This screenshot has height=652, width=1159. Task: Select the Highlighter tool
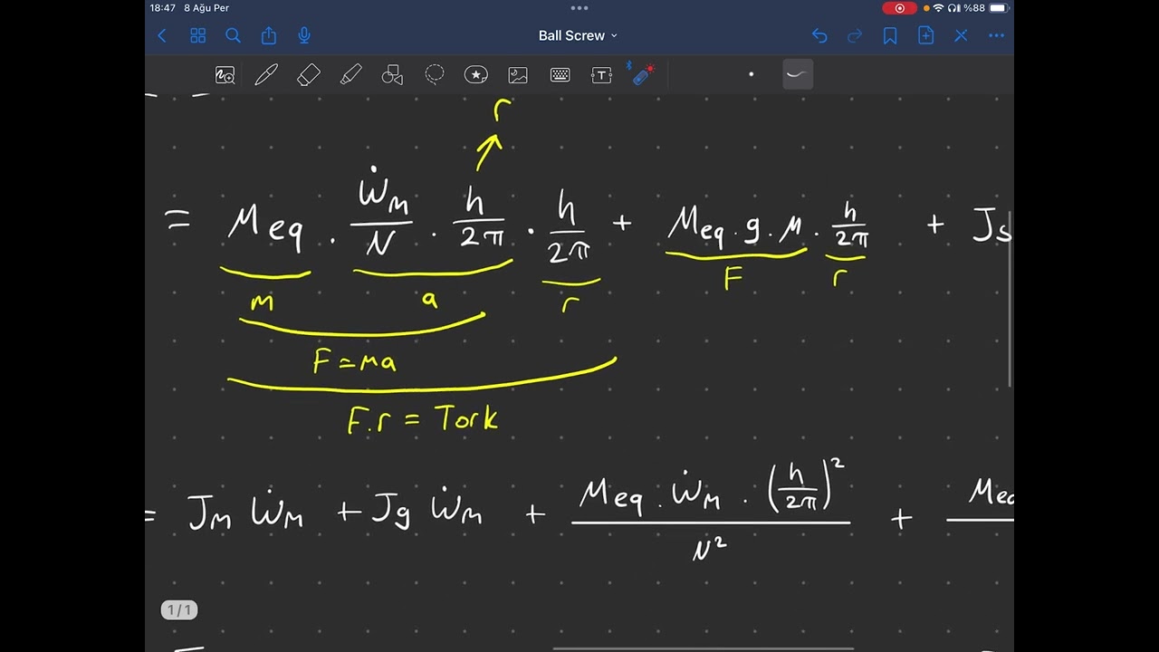click(350, 75)
